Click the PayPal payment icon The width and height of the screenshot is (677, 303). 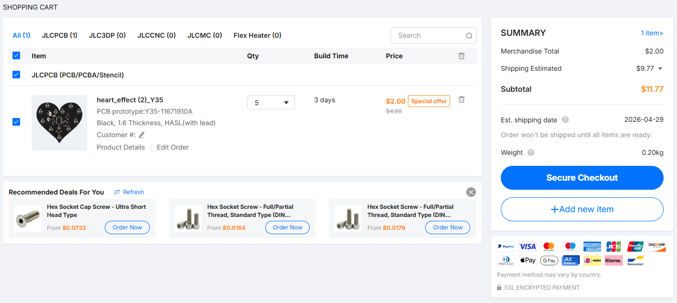[506, 247]
